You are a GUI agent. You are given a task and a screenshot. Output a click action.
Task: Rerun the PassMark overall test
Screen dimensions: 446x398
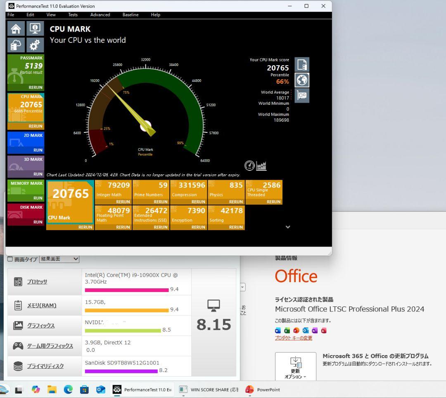coord(36,87)
